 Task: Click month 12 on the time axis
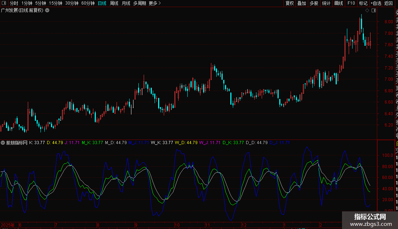tap(244, 225)
